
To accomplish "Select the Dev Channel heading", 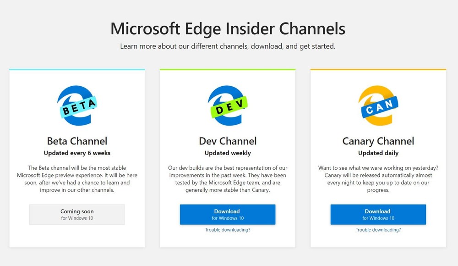I will pos(228,141).
